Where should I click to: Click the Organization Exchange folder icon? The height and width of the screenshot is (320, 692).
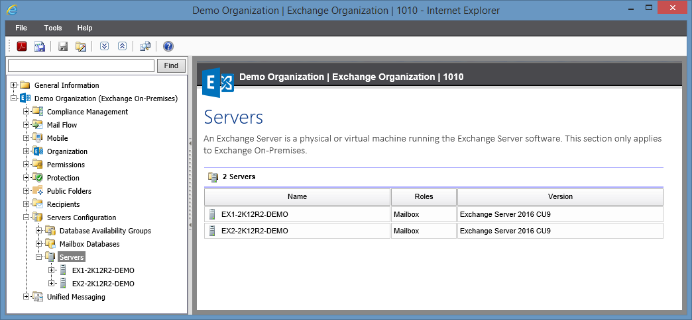point(38,151)
